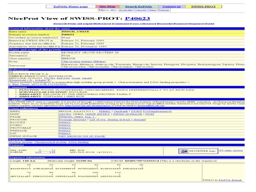Jump to the [Cross-references] section anchor
Screen dimensions: 256x192
[143, 24]
